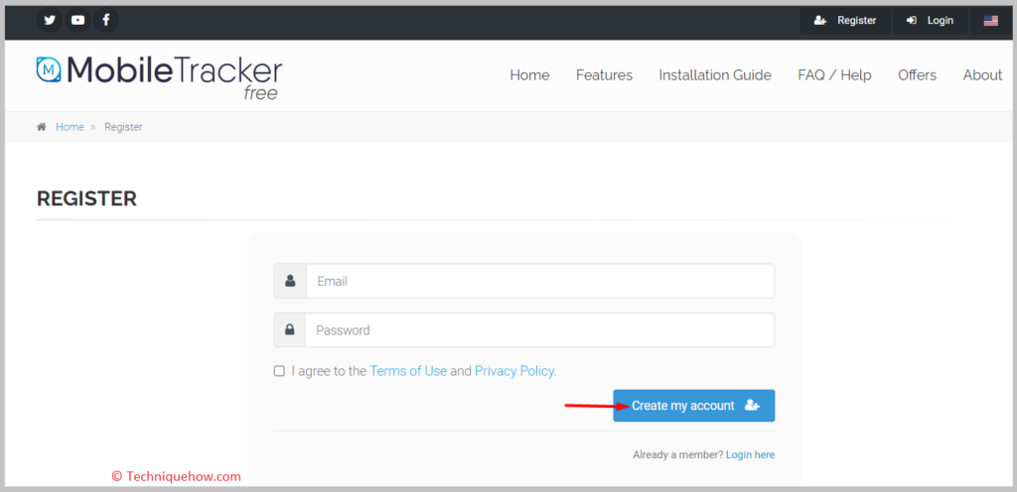Open the FAQ / Help menu item
The width and height of the screenshot is (1017, 492).
click(834, 75)
